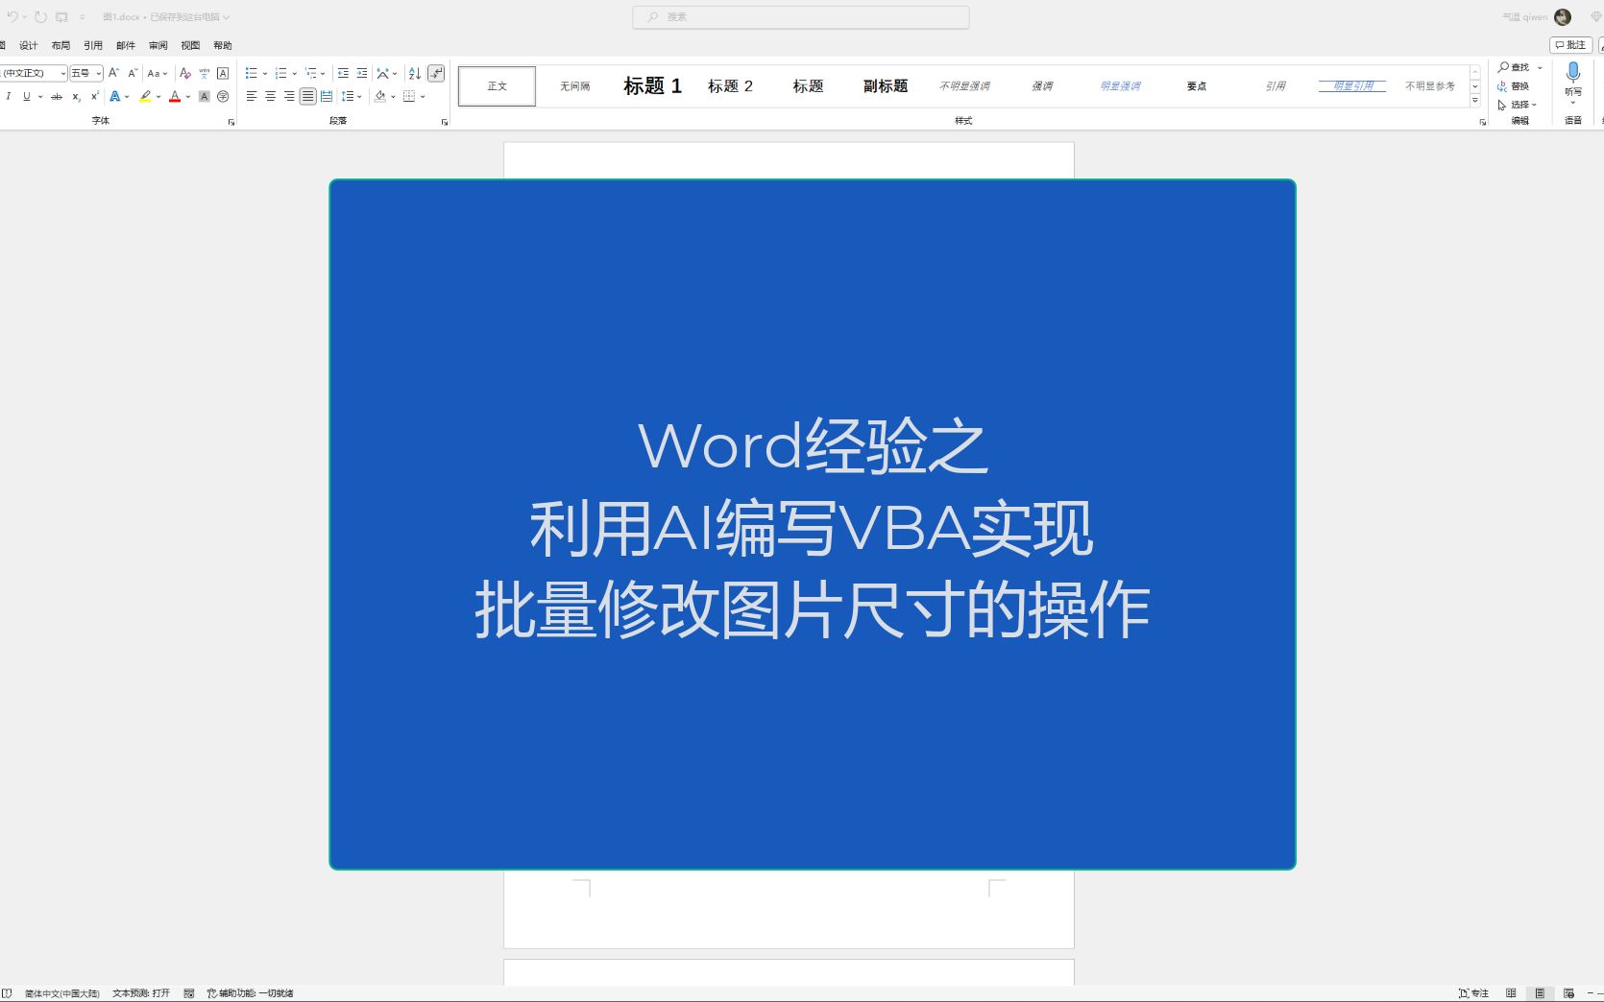The image size is (1604, 1002).
Task: Apply subscript formatting
Action: click(76, 96)
